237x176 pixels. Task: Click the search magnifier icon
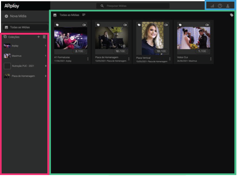102,6
